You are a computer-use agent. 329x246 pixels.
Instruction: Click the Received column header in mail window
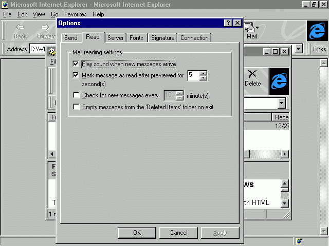(x=281, y=117)
